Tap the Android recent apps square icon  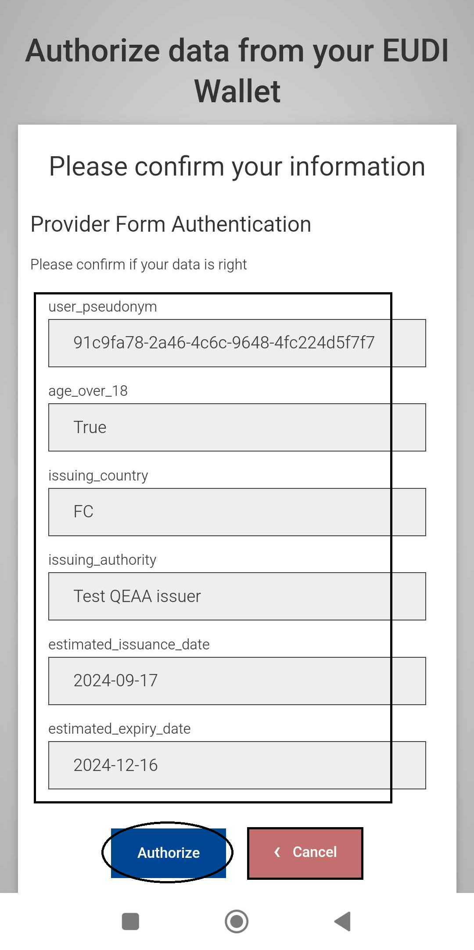130,921
